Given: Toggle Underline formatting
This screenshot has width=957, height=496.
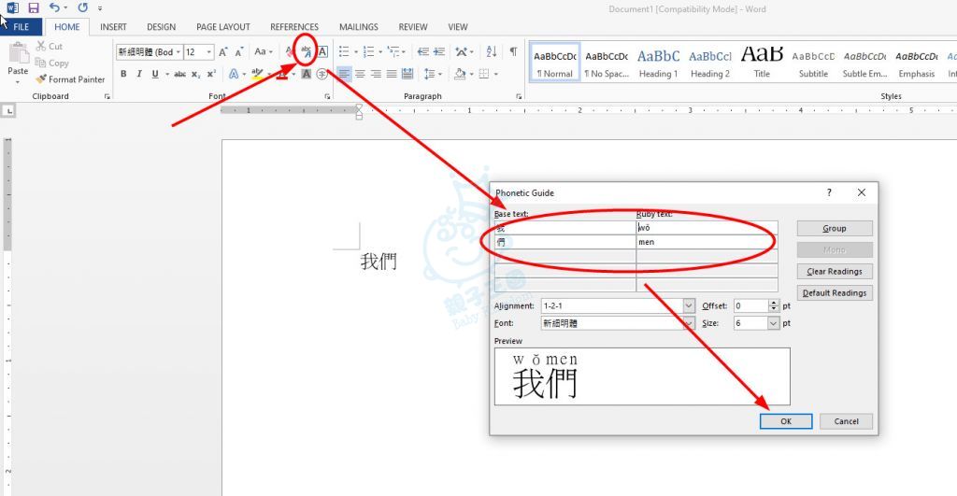Looking at the screenshot, I should pyautogui.click(x=154, y=75).
